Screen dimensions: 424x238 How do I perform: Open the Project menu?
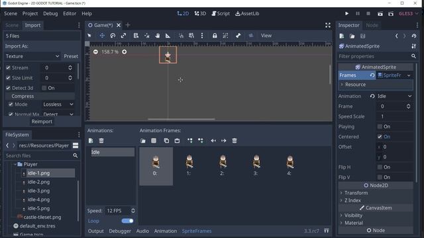[x=30, y=13]
